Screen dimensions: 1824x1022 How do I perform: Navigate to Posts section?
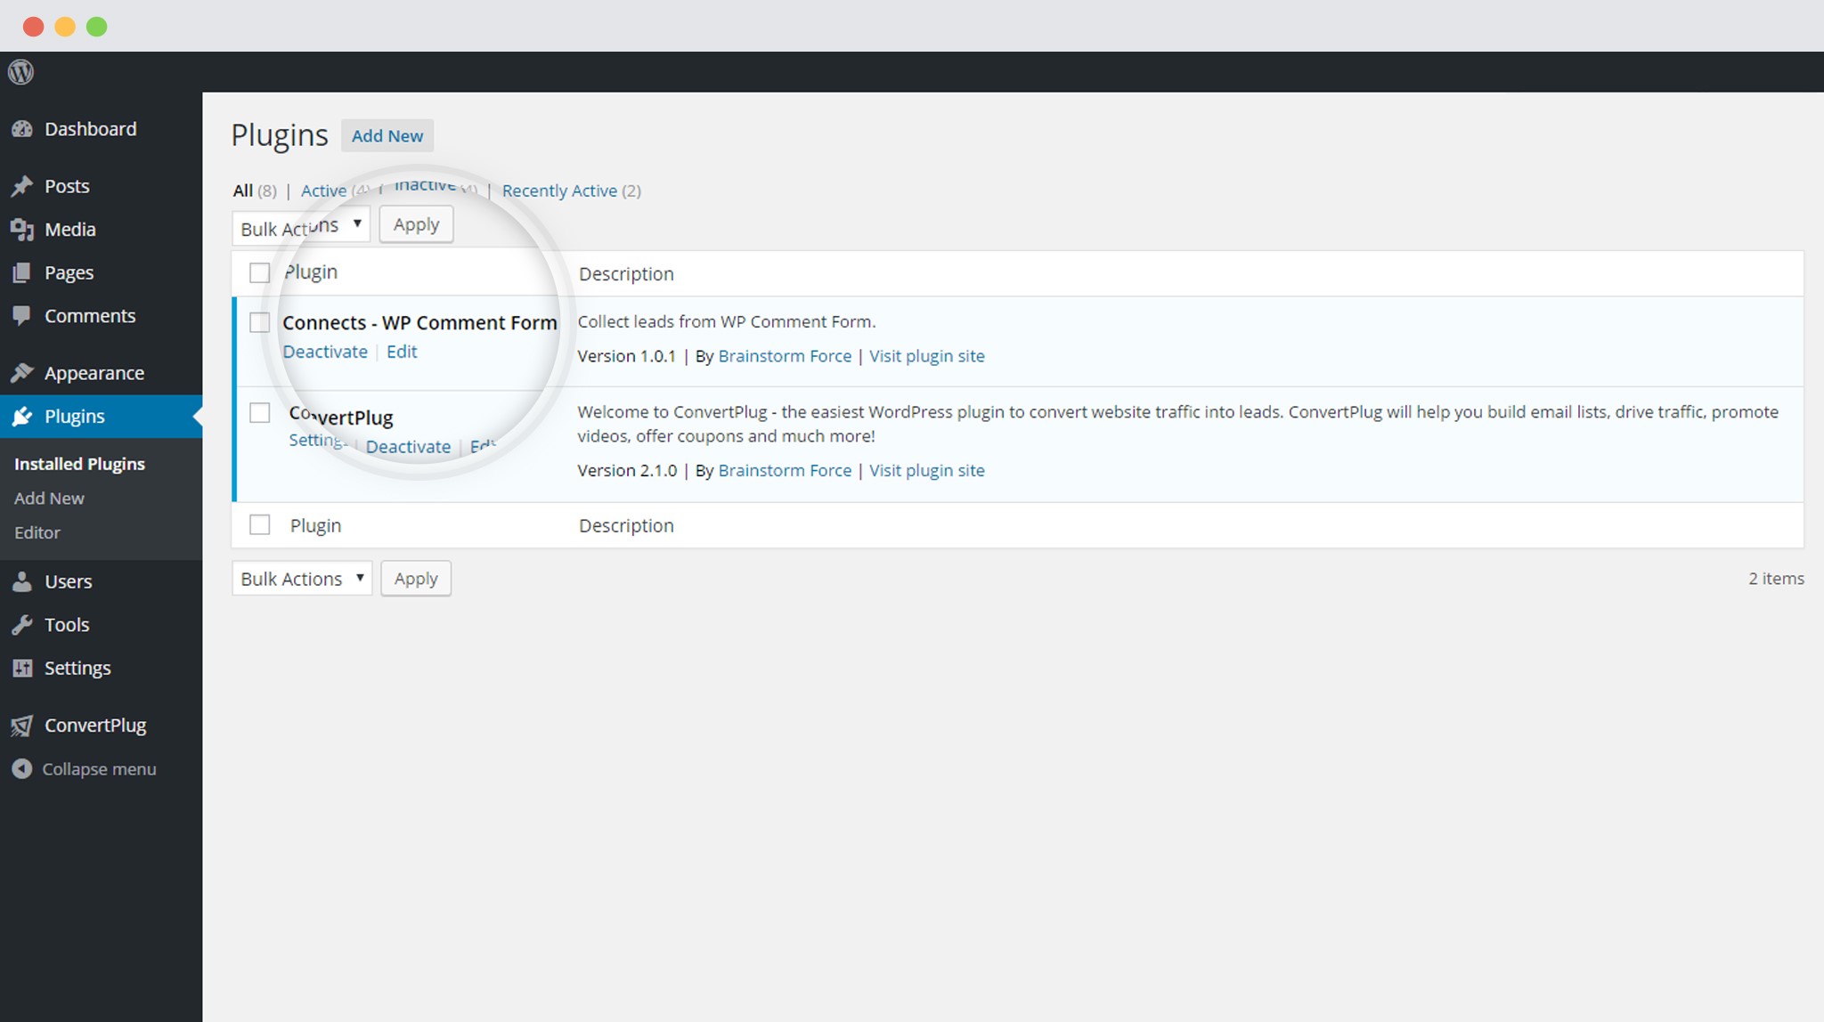point(67,185)
